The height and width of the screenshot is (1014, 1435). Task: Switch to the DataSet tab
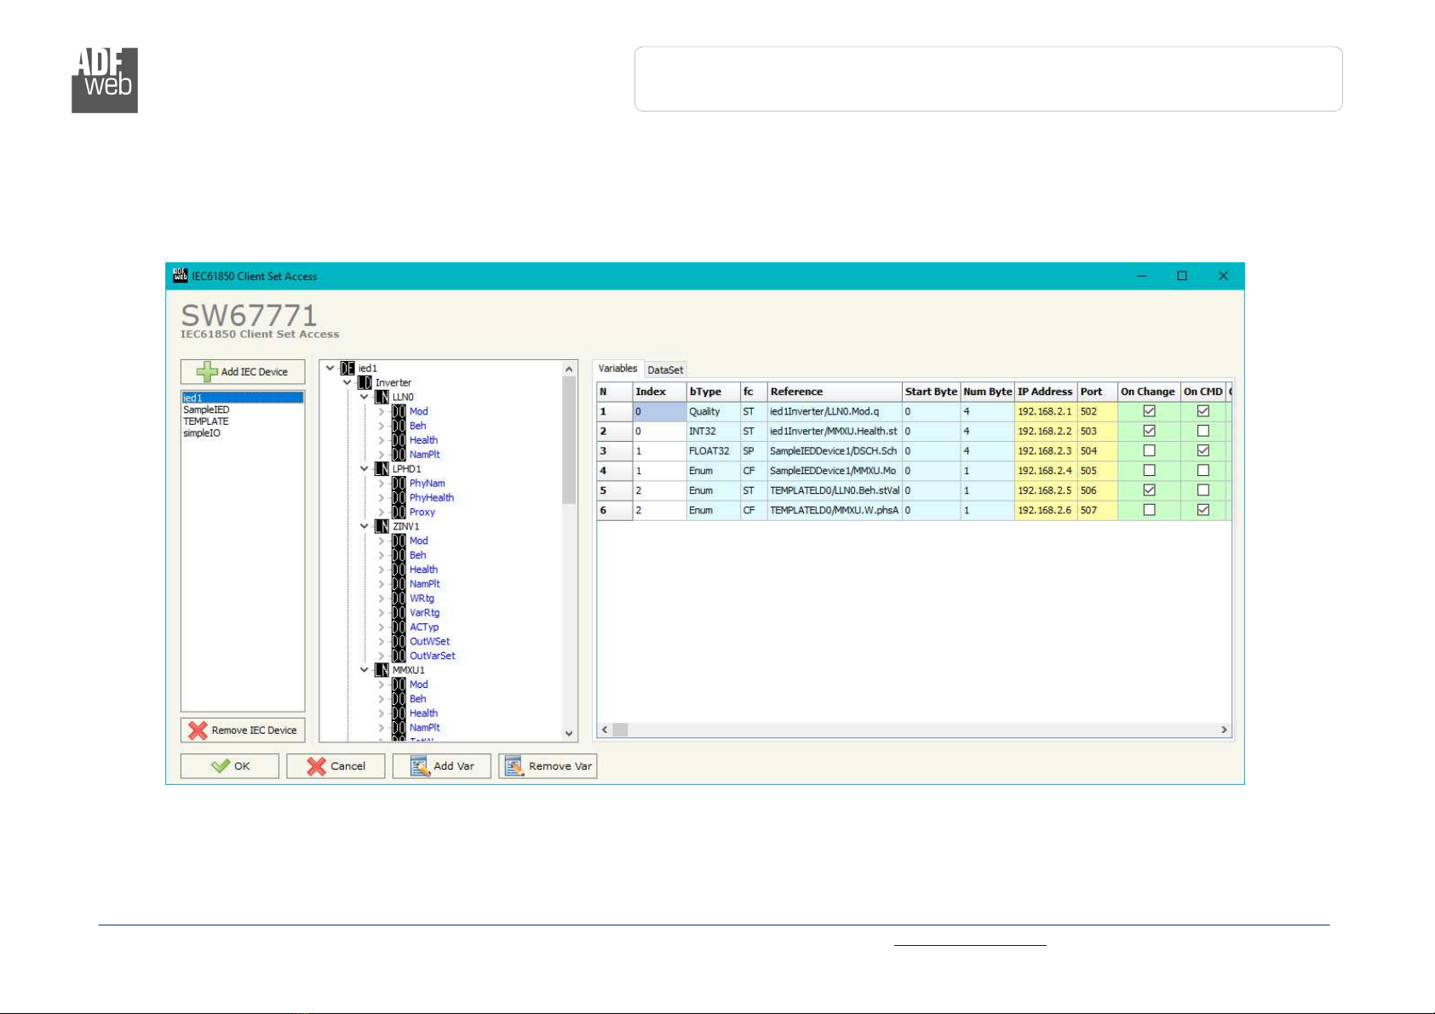point(665,370)
